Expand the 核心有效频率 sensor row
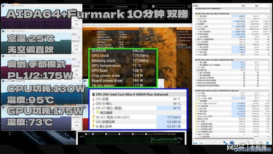This screenshot has width=273, height=154. click(196, 32)
